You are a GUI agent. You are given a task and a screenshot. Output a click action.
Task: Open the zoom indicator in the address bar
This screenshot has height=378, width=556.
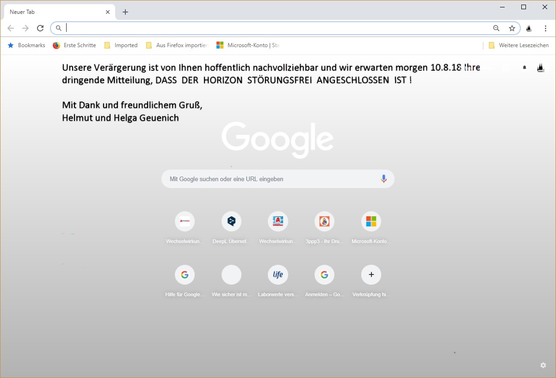tap(496, 28)
